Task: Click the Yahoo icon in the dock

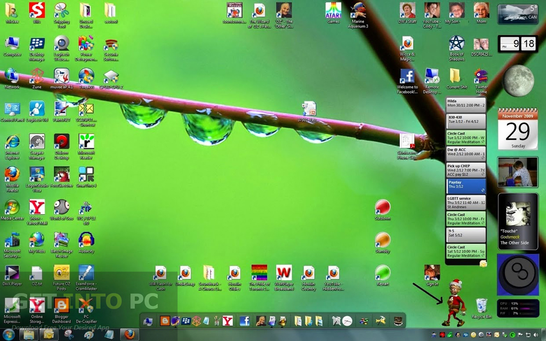Action: (x=227, y=320)
